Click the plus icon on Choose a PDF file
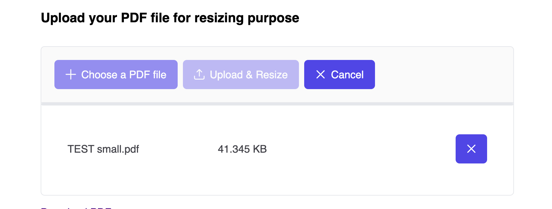 [71, 74]
